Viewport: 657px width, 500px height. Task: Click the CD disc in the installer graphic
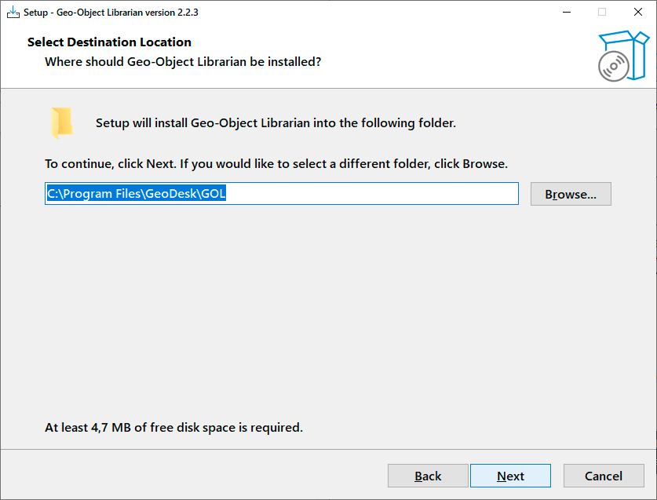pos(613,67)
